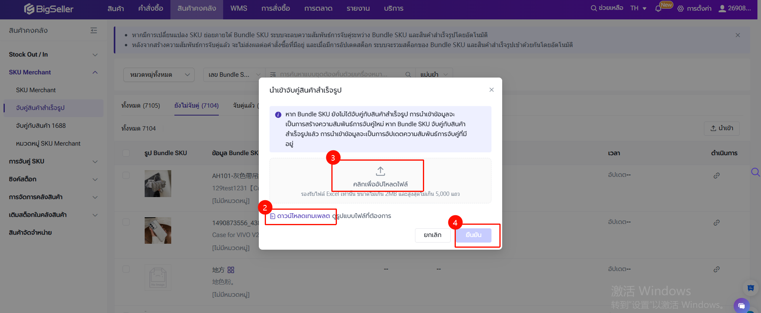Open บริการ top menu

click(x=394, y=9)
